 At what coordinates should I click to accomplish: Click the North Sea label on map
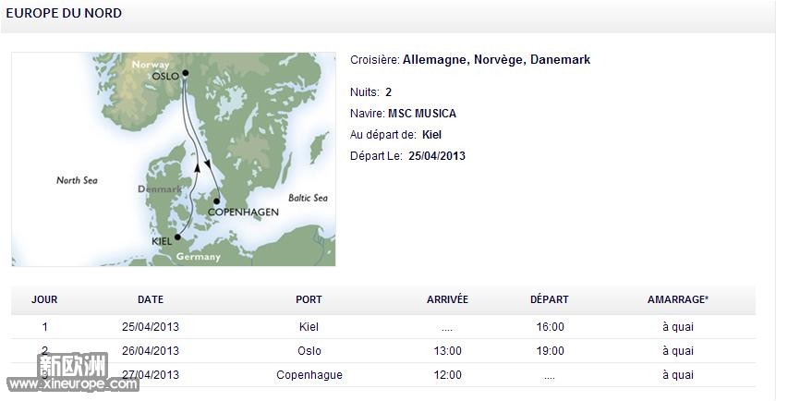pos(77,180)
